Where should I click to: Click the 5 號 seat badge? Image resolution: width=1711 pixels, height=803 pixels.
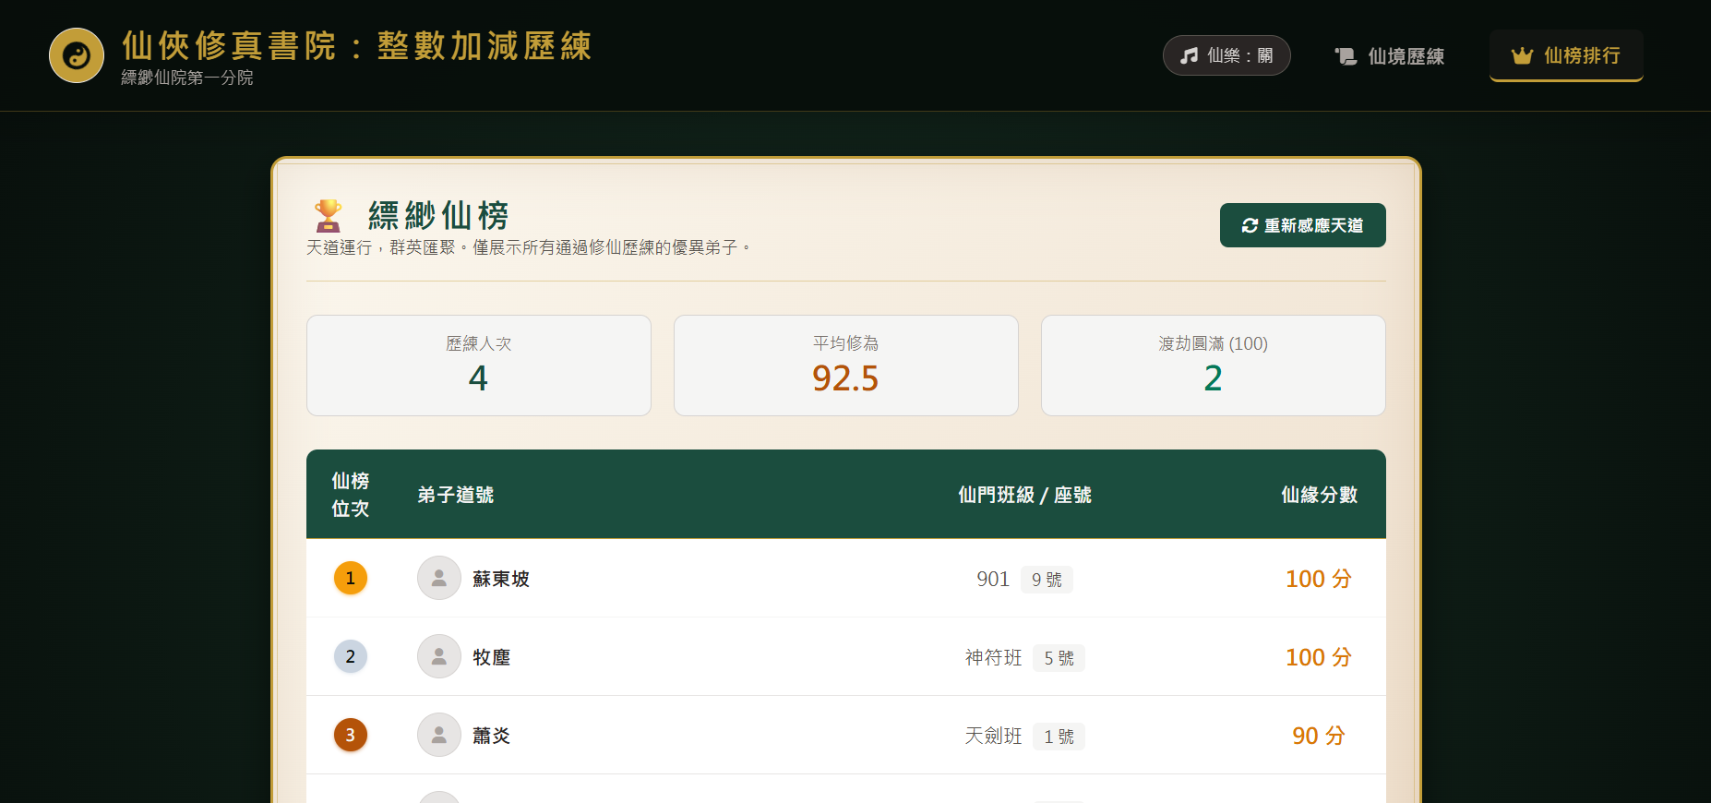tap(1059, 658)
